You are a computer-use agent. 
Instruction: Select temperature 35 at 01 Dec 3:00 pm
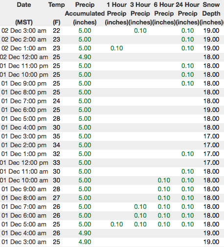[56, 136]
